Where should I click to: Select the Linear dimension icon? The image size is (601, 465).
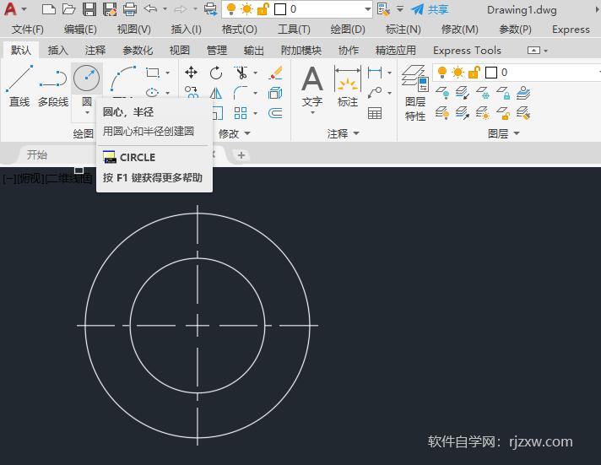(x=375, y=73)
